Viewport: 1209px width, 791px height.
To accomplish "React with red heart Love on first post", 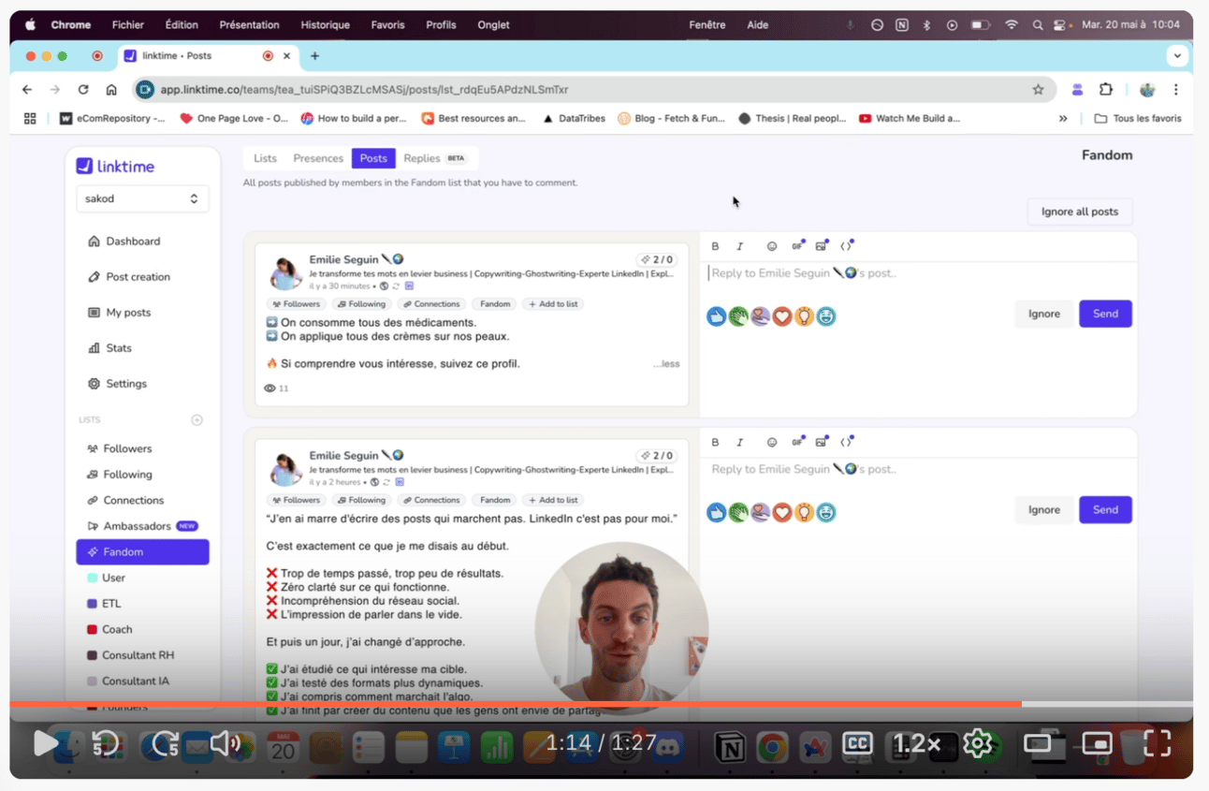I will pyautogui.click(x=782, y=316).
